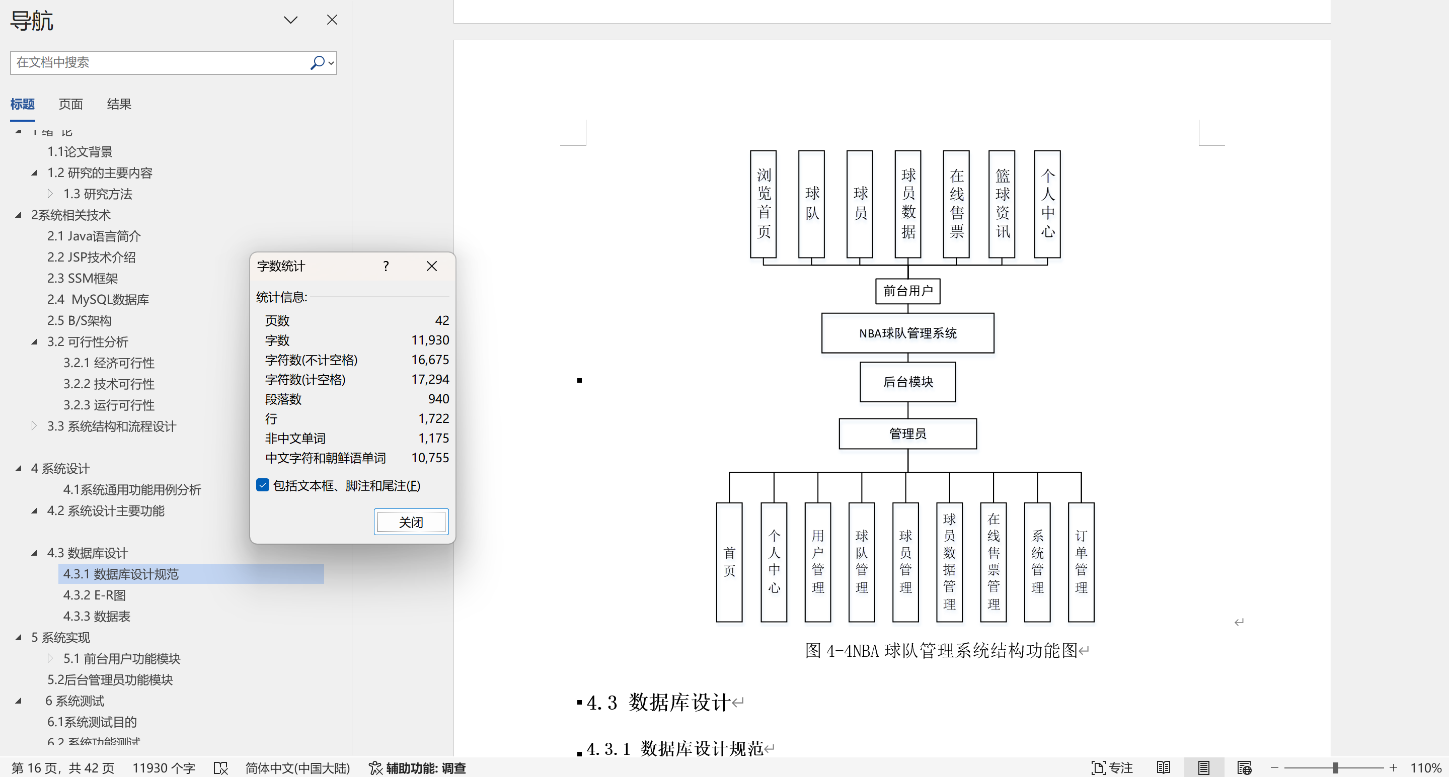Switch to the 标题 tab
Image resolution: width=1449 pixels, height=777 pixels.
coord(23,104)
